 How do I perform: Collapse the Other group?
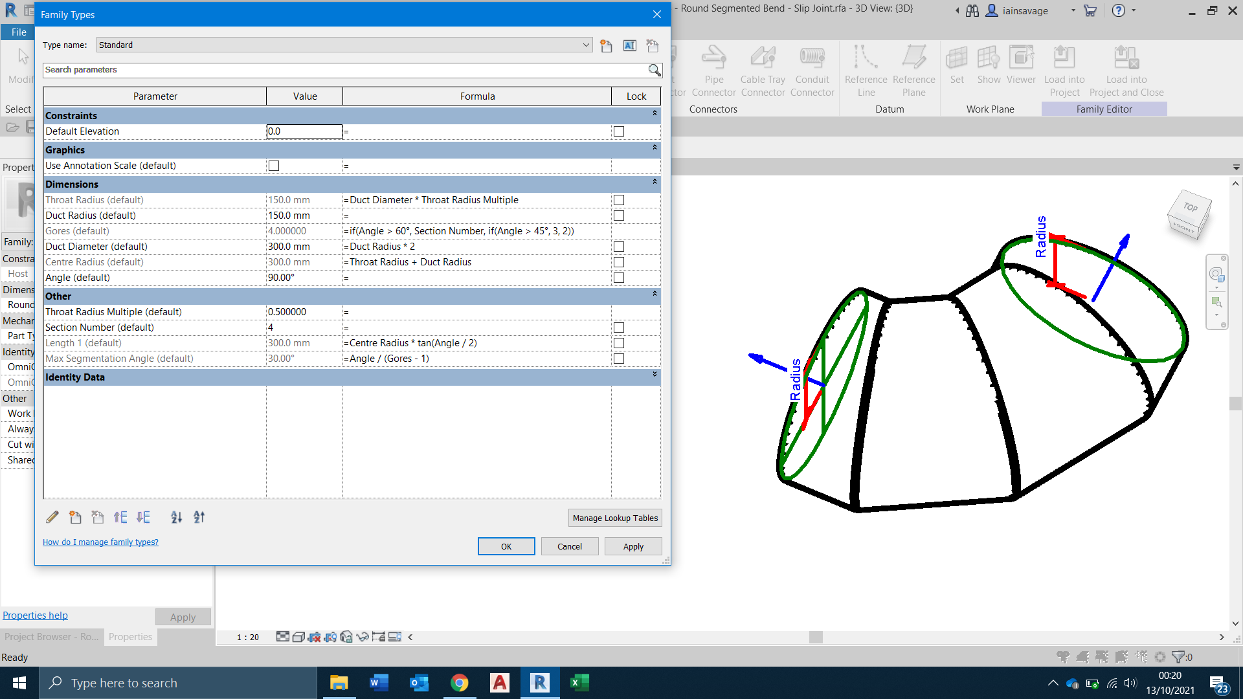[655, 294]
